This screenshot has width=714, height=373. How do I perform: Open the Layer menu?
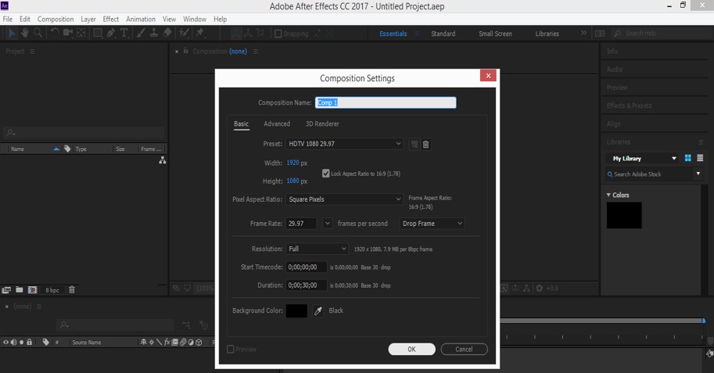click(x=88, y=19)
